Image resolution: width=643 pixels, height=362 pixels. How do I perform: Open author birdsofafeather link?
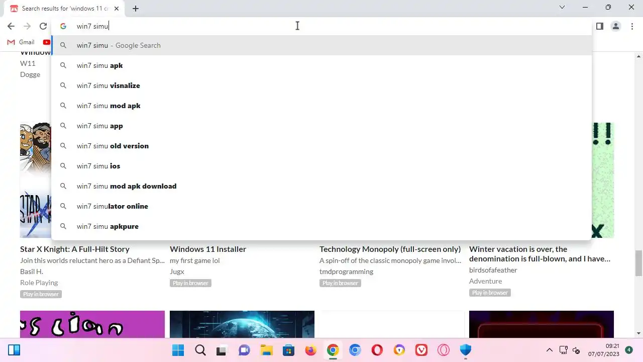(x=493, y=270)
